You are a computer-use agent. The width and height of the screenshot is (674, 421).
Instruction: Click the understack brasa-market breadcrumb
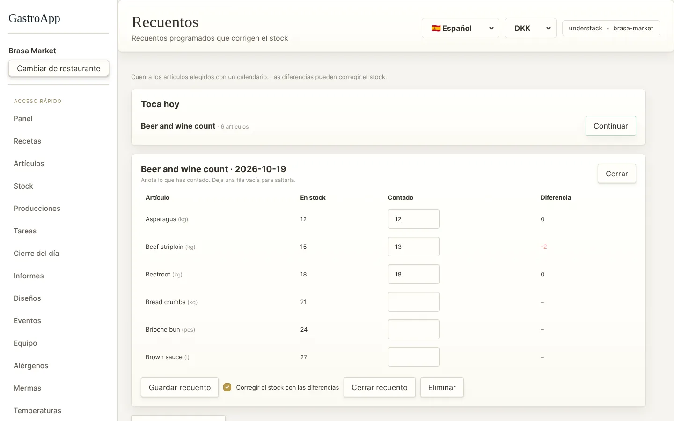pyautogui.click(x=611, y=28)
